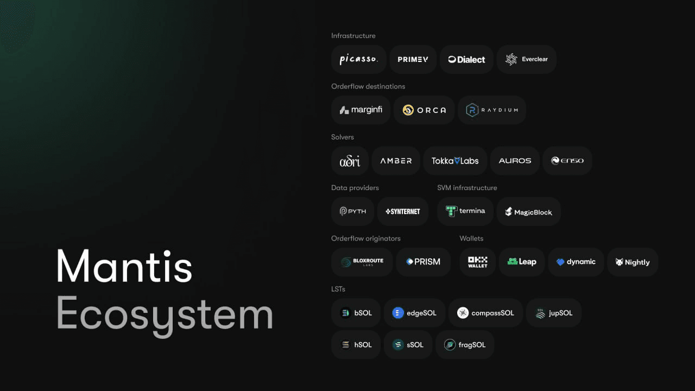Click the Nightly fox icon
Image resolution: width=695 pixels, height=391 pixels.
pos(620,262)
